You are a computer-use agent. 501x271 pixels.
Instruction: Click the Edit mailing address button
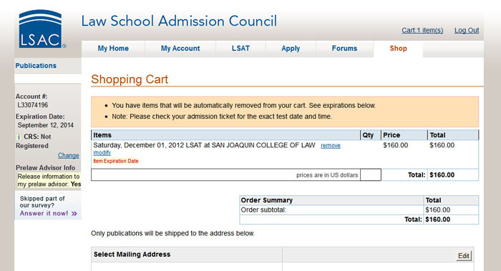464,256
